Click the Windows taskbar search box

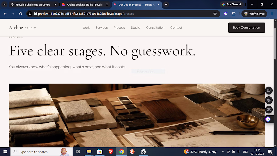pos(42,152)
